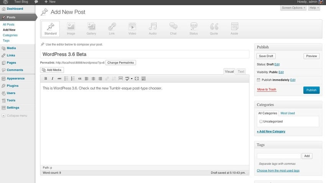The width and height of the screenshot is (326, 183).
Task: Click Change Permalinks button
Action: [x=120, y=63]
